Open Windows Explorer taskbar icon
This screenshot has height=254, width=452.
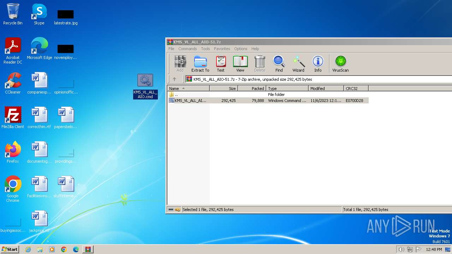pos(40,249)
